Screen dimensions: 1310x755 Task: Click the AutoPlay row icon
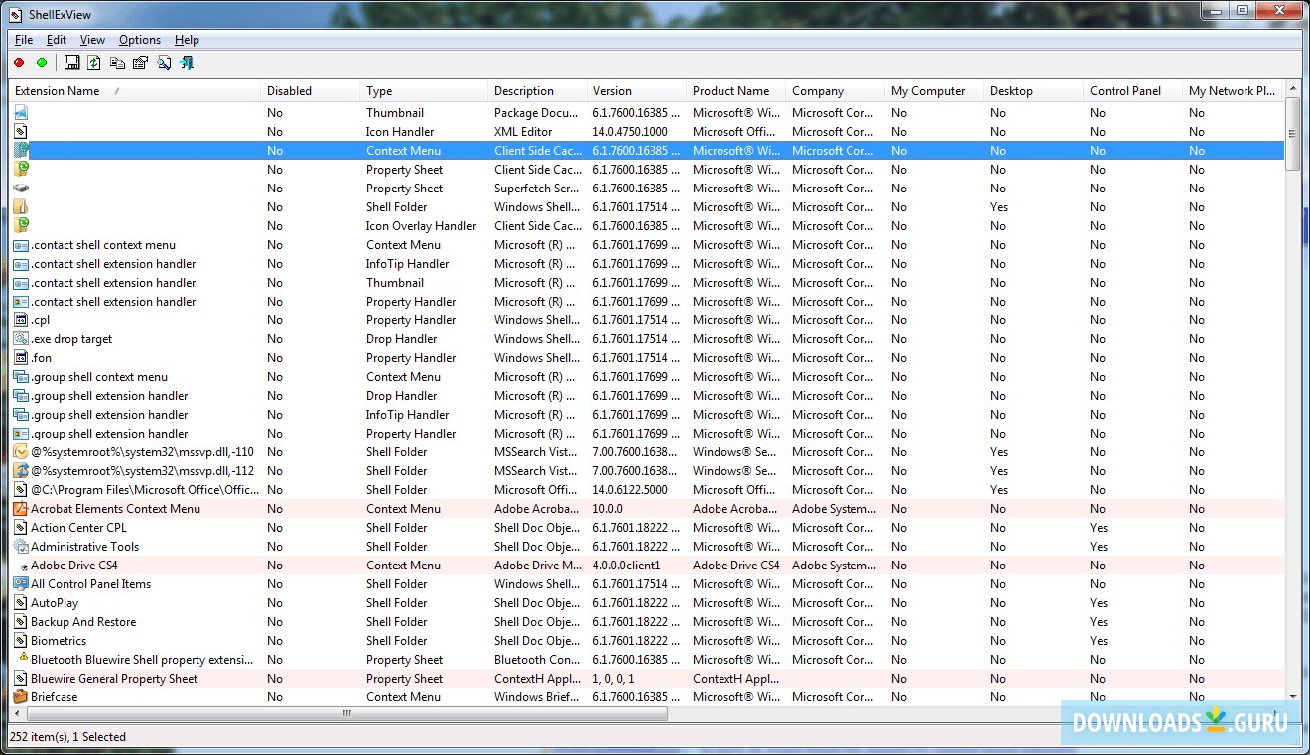click(x=20, y=603)
